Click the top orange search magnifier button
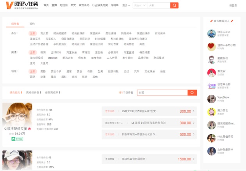The image size is (246, 171). (x=174, y=5)
